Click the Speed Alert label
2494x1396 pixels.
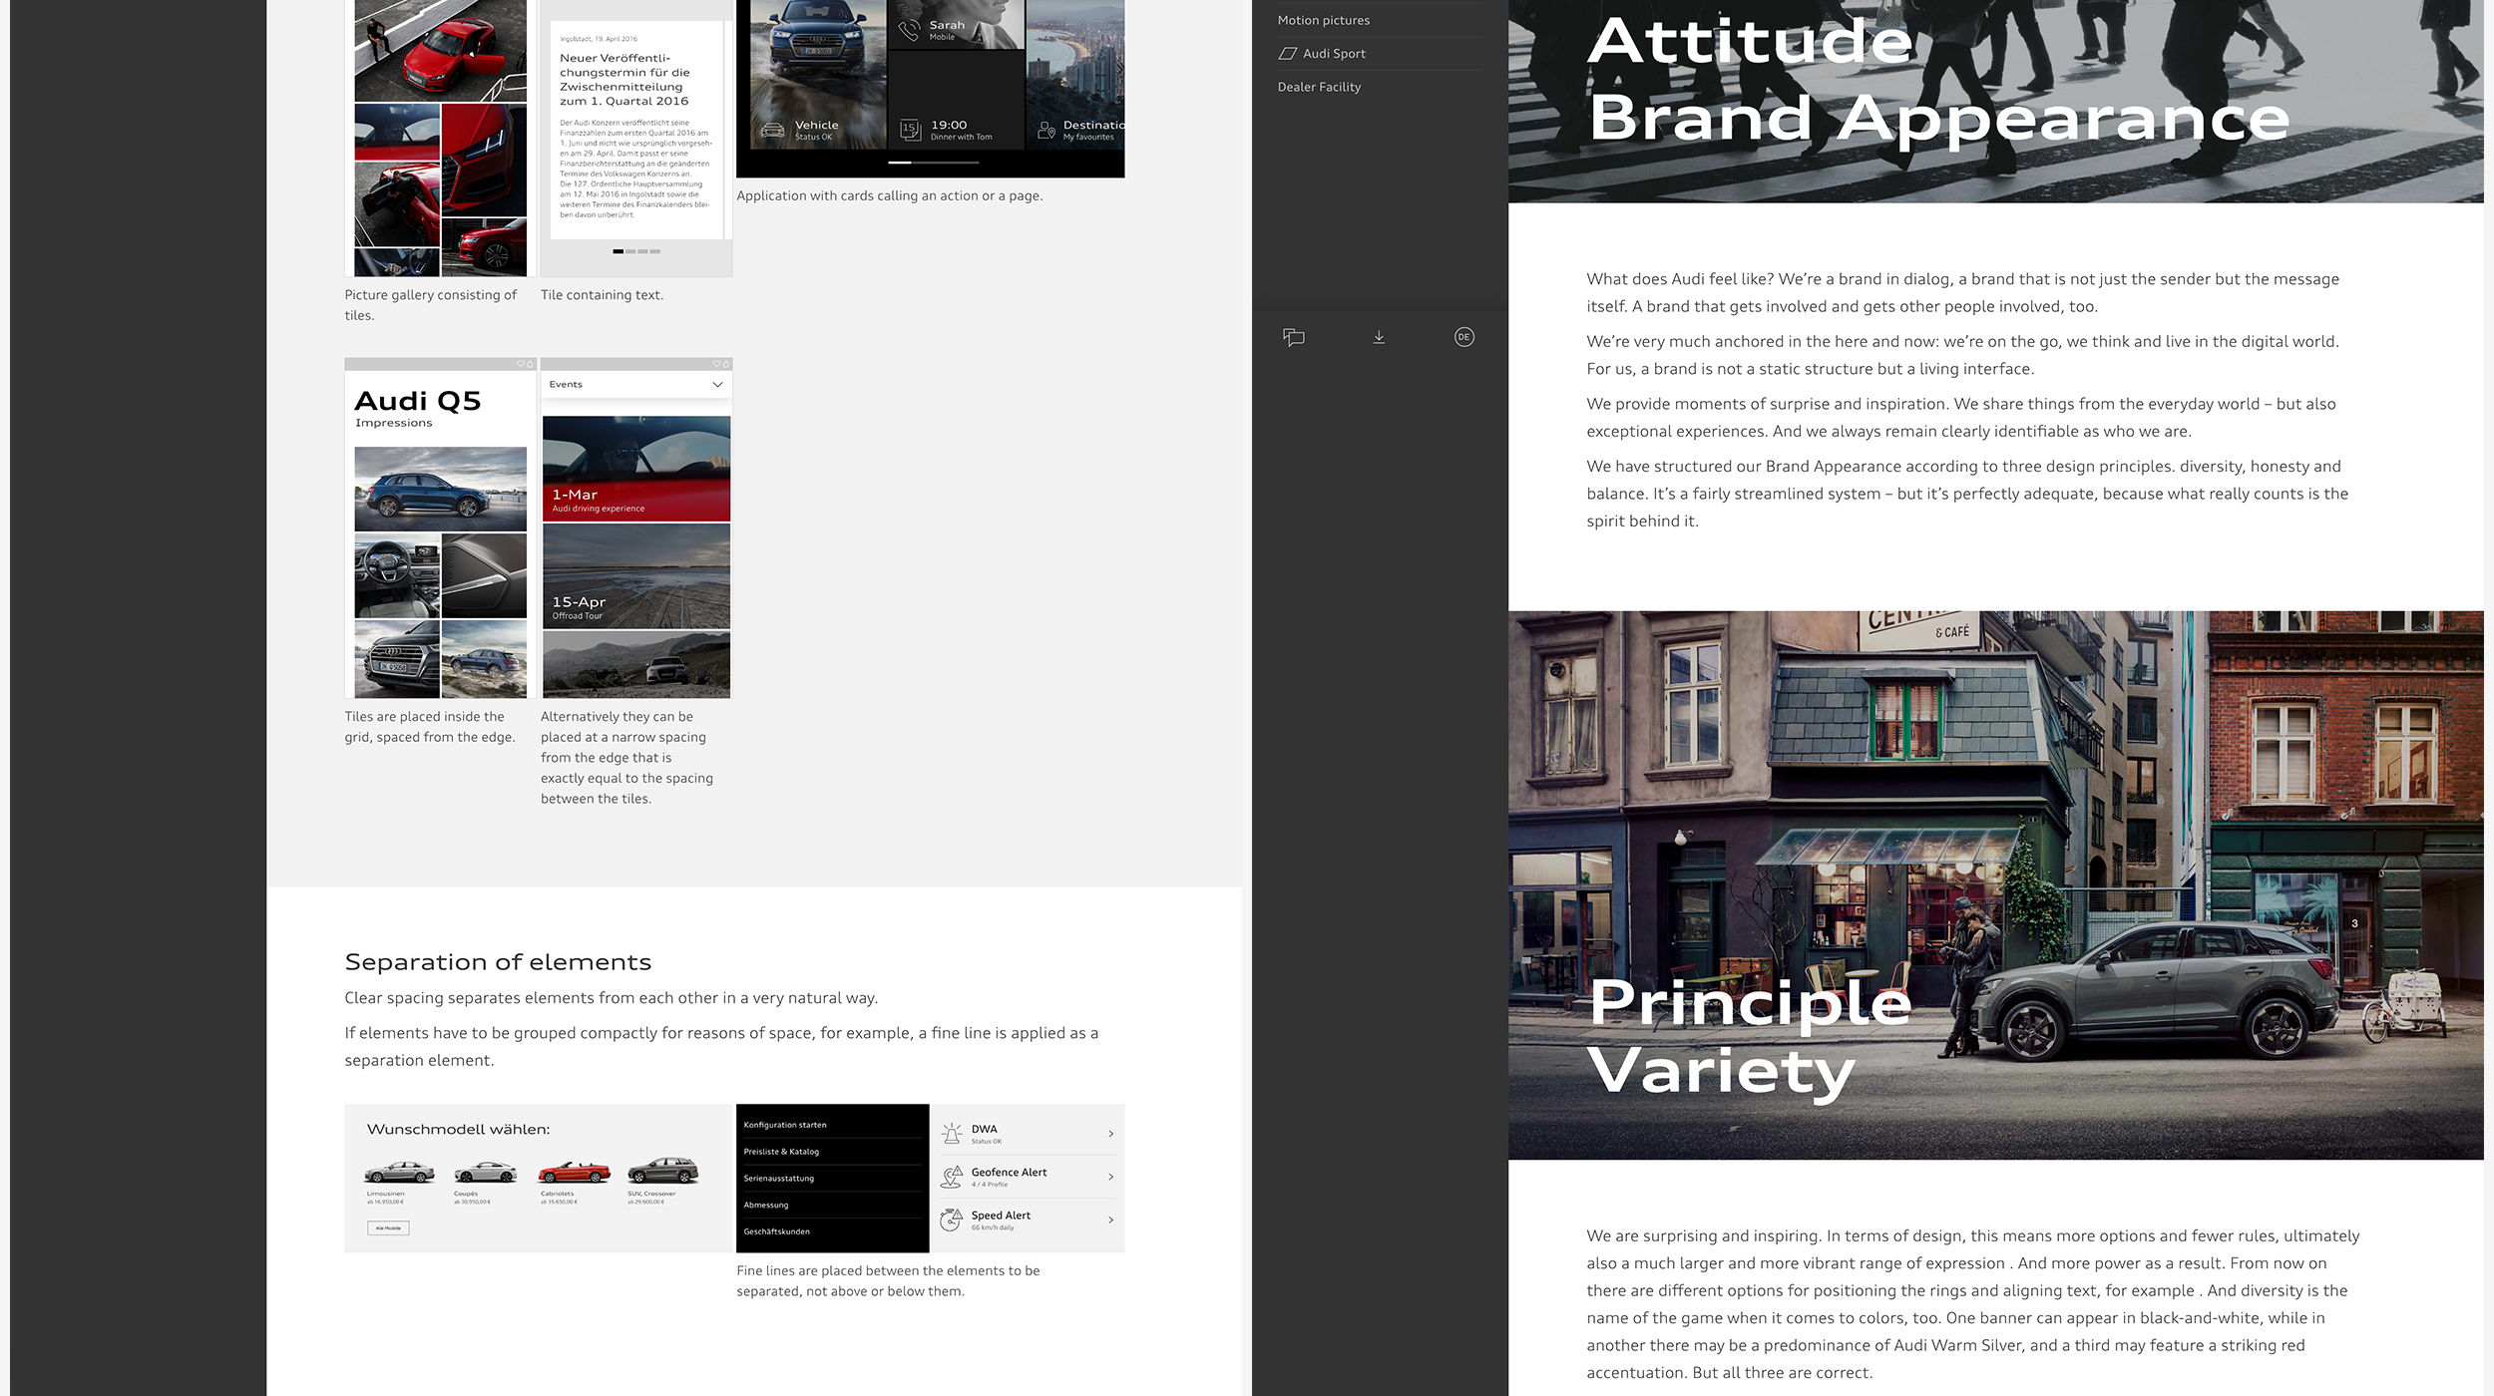1001,1216
